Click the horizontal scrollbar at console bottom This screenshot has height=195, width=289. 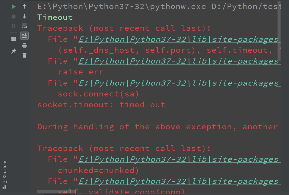[x=57, y=192]
